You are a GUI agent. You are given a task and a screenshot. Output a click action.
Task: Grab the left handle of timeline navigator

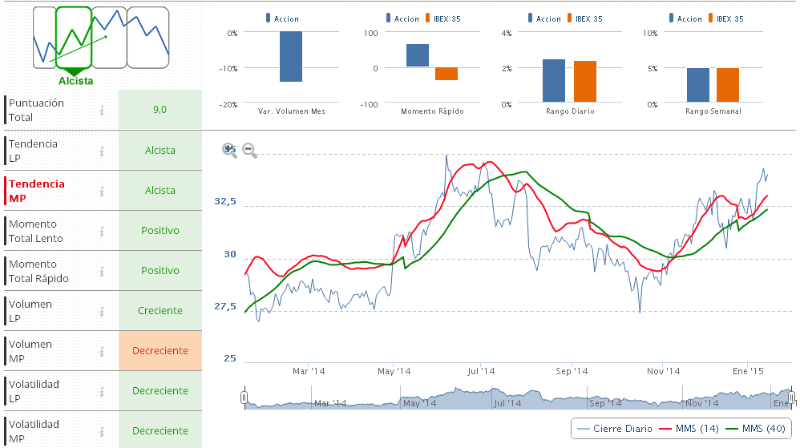(x=244, y=398)
